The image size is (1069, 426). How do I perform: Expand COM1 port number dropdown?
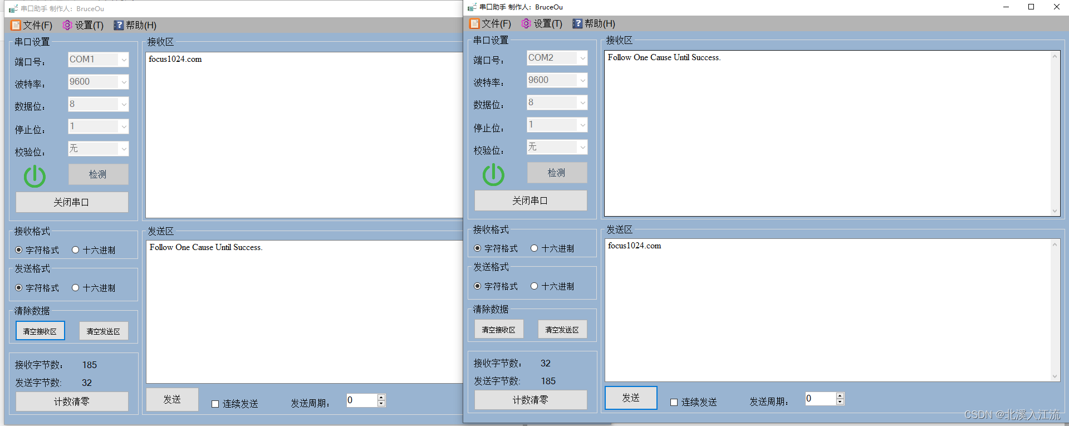coord(124,60)
